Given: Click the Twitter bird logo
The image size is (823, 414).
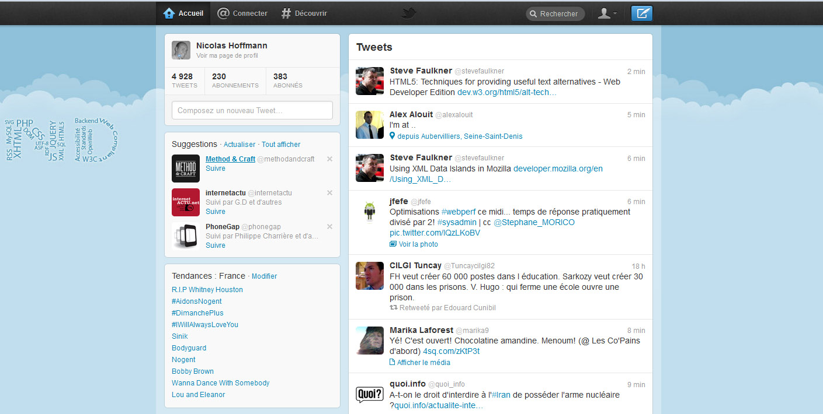Looking at the screenshot, I should 409,13.
